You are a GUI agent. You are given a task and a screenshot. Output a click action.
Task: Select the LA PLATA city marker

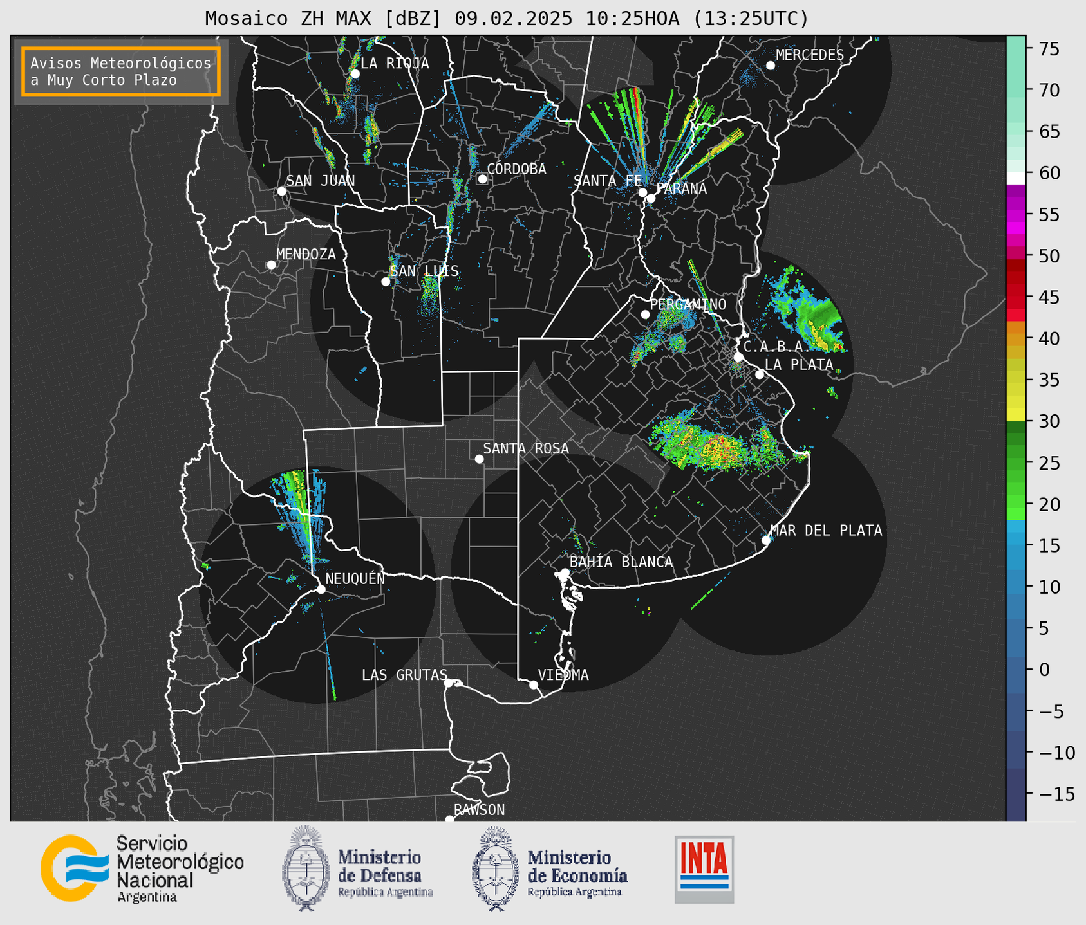[x=760, y=374]
